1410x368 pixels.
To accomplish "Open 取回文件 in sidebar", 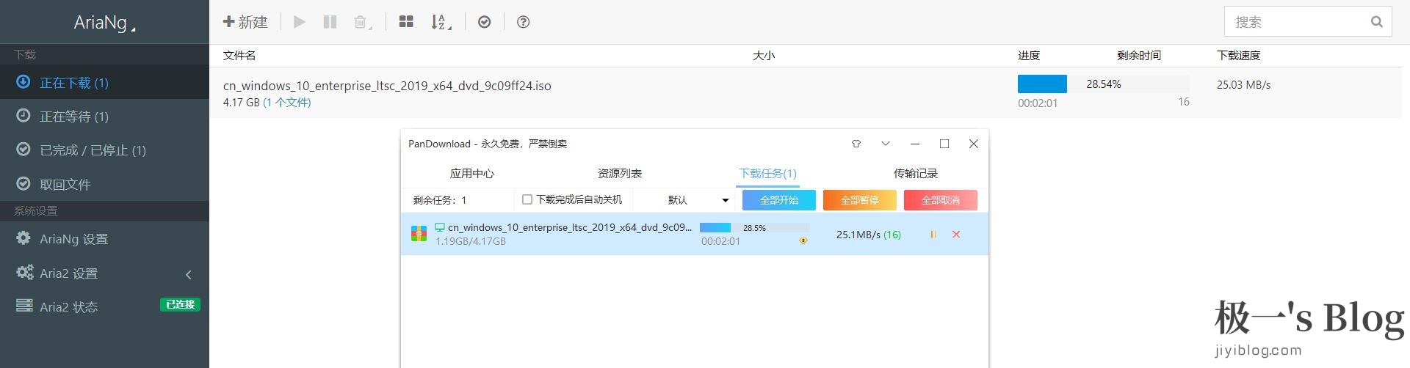I will pyautogui.click(x=104, y=184).
